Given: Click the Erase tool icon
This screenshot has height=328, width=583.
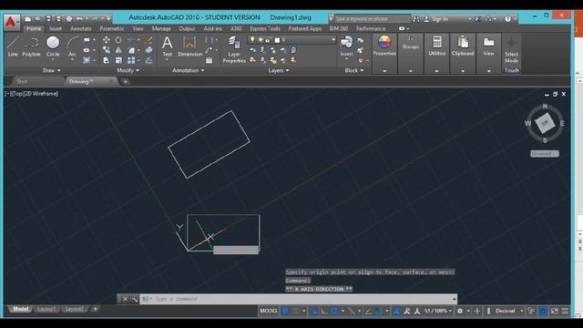Looking at the screenshot, I should (x=149, y=40).
